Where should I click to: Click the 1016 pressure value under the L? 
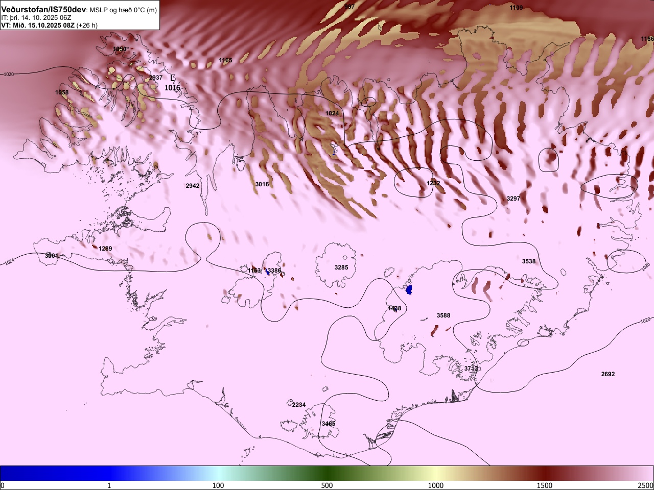point(172,88)
